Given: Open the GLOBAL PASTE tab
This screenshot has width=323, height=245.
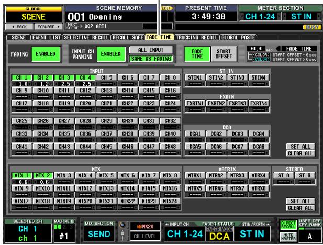Looking at the screenshot, I should click(x=238, y=37).
